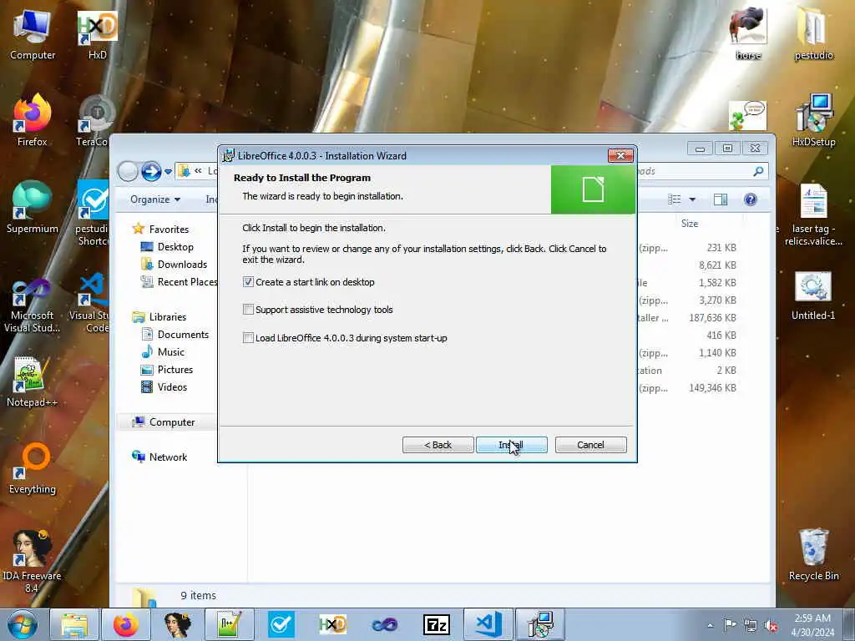Image resolution: width=855 pixels, height=641 pixels.
Task: Switch to the installer taskbar button
Action: [540, 624]
